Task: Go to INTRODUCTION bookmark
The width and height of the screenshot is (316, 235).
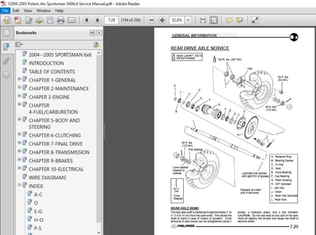Action: click(46, 63)
